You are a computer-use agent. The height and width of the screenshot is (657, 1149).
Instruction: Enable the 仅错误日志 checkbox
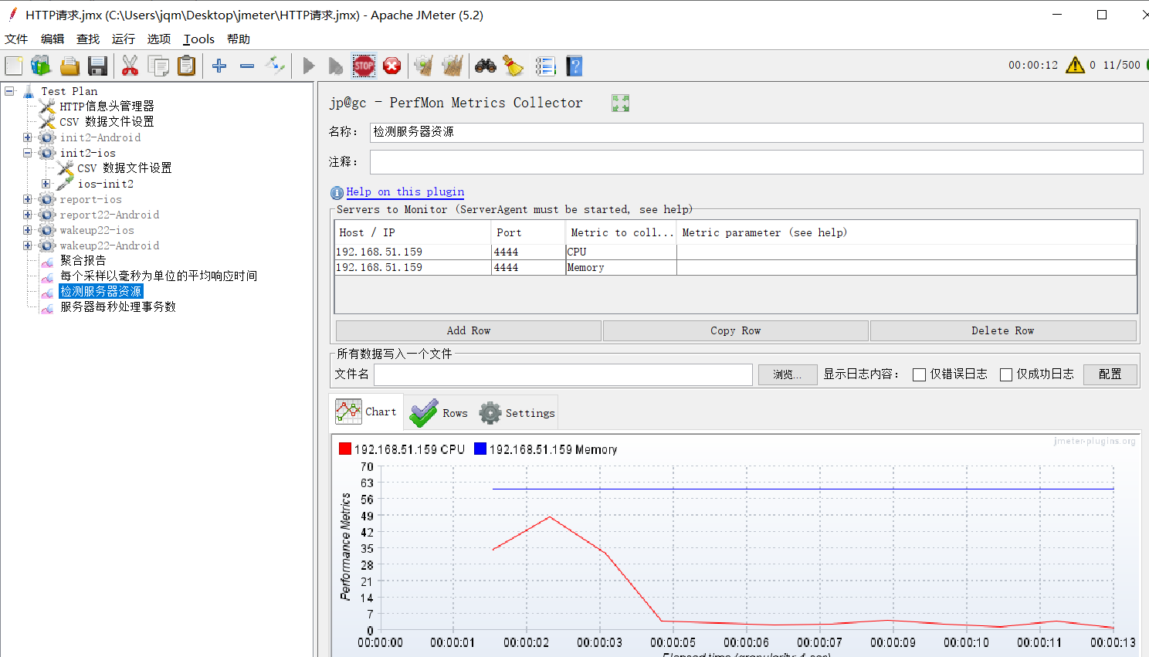918,374
